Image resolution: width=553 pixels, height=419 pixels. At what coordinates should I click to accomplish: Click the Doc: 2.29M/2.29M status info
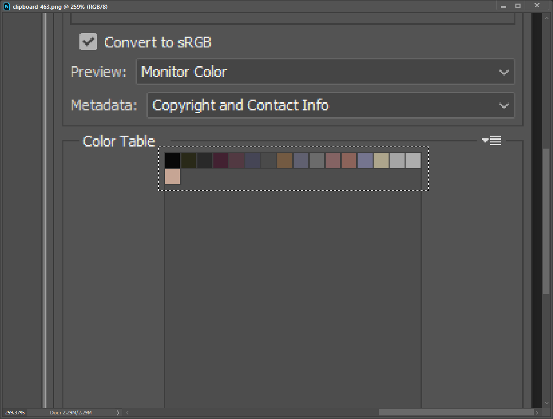71,413
